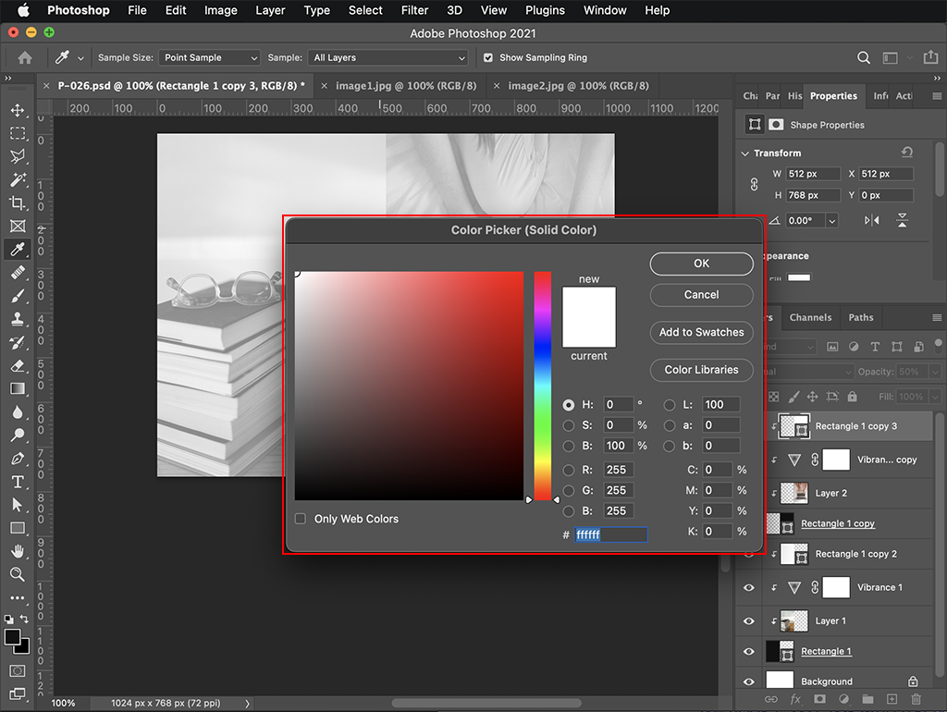This screenshot has height=712, width=947.
Task: Open the rotation angle dropdown
Action: 832,221
